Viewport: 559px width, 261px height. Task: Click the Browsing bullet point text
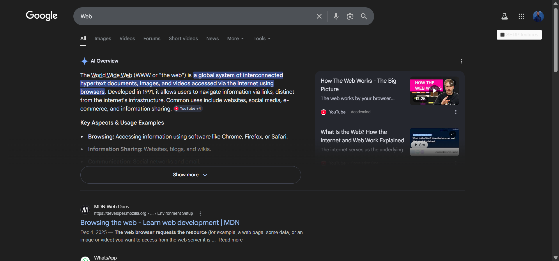pos(188,137)
